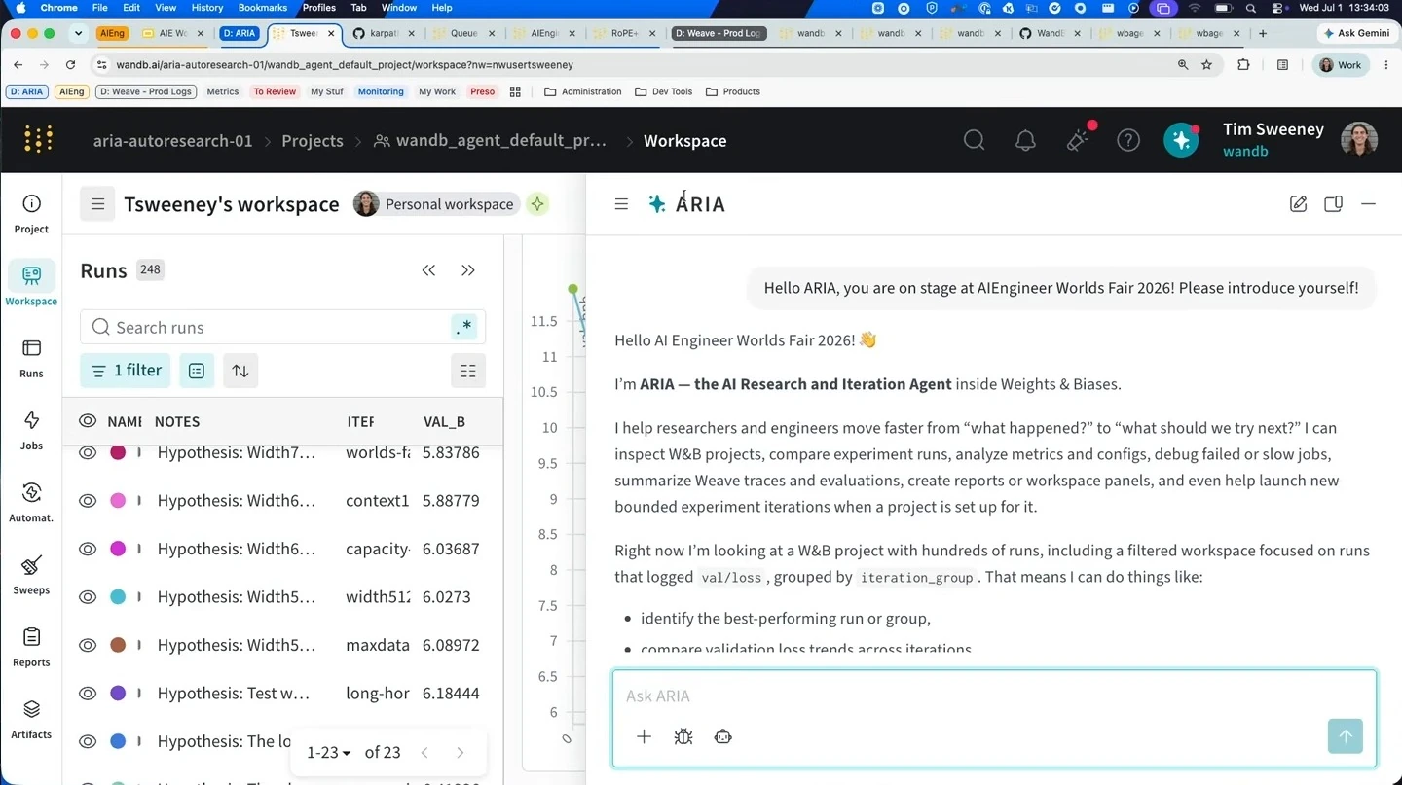Click the NOTES column header

click(x=177, y=422)
